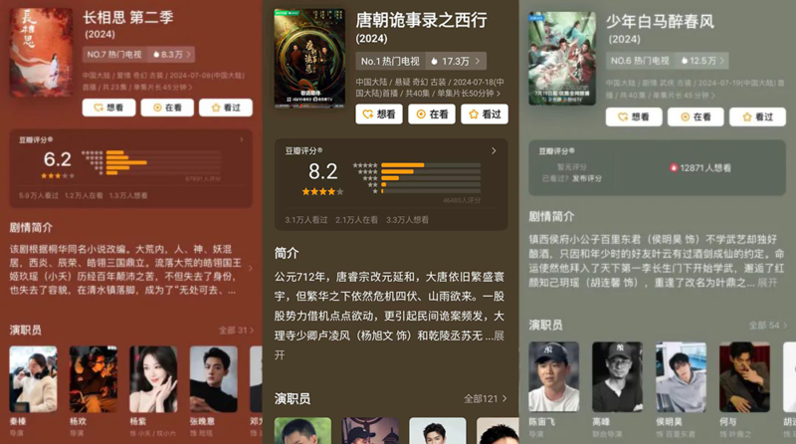
Task: Click flame icon next to 12871人想看
Action: click(674, 167)
